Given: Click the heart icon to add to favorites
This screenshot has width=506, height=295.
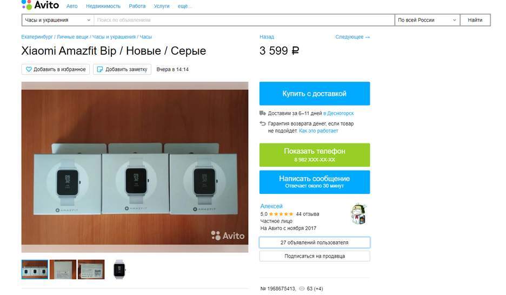Looking at the screenshot, I should click(x=29, y=69).
